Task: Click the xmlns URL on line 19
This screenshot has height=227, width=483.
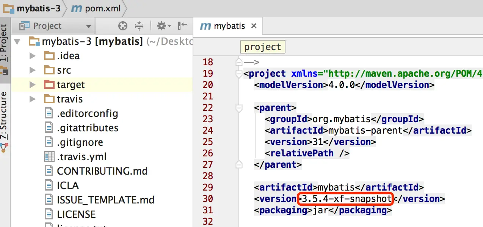Action: pos(406,73)
